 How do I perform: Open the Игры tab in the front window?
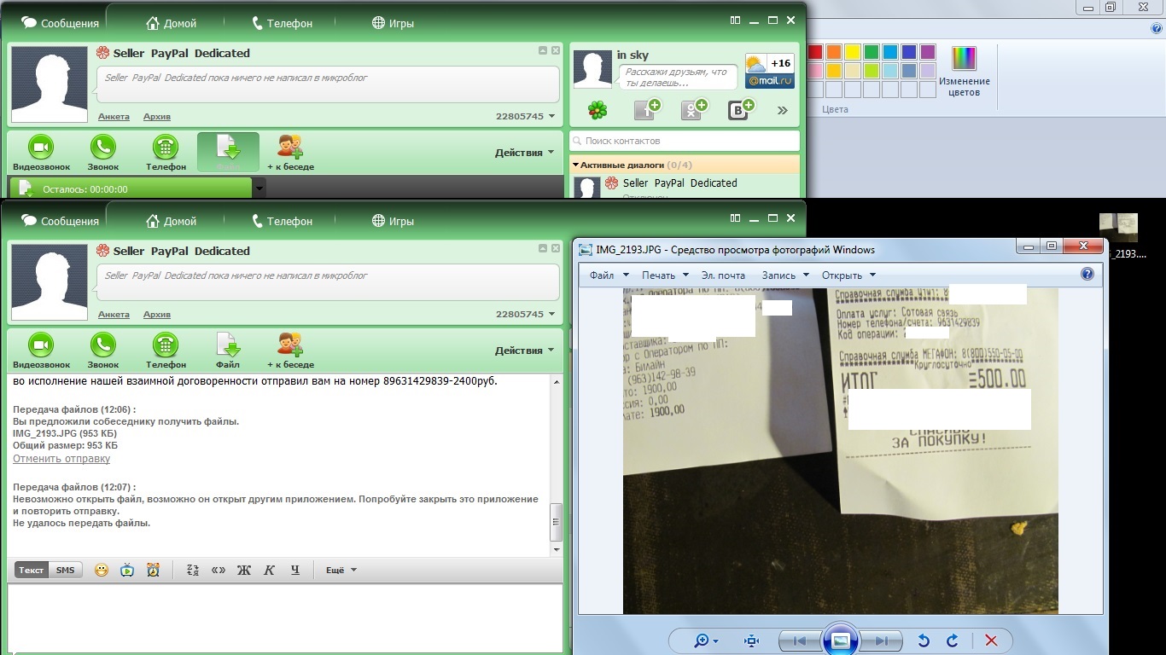click(393, 221)
